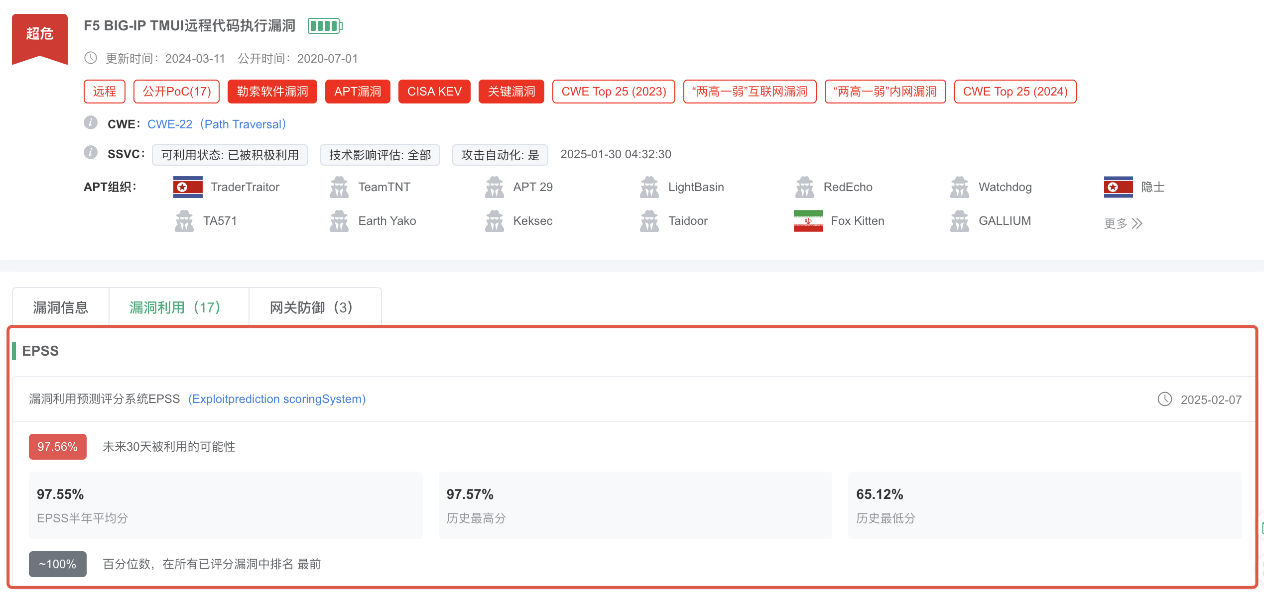Click the hacker icon beside APT 29

point(495,187)
